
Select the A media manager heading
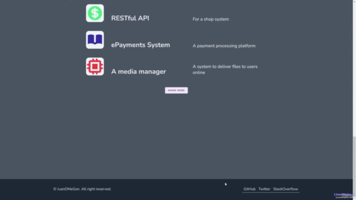coord(139,72)
